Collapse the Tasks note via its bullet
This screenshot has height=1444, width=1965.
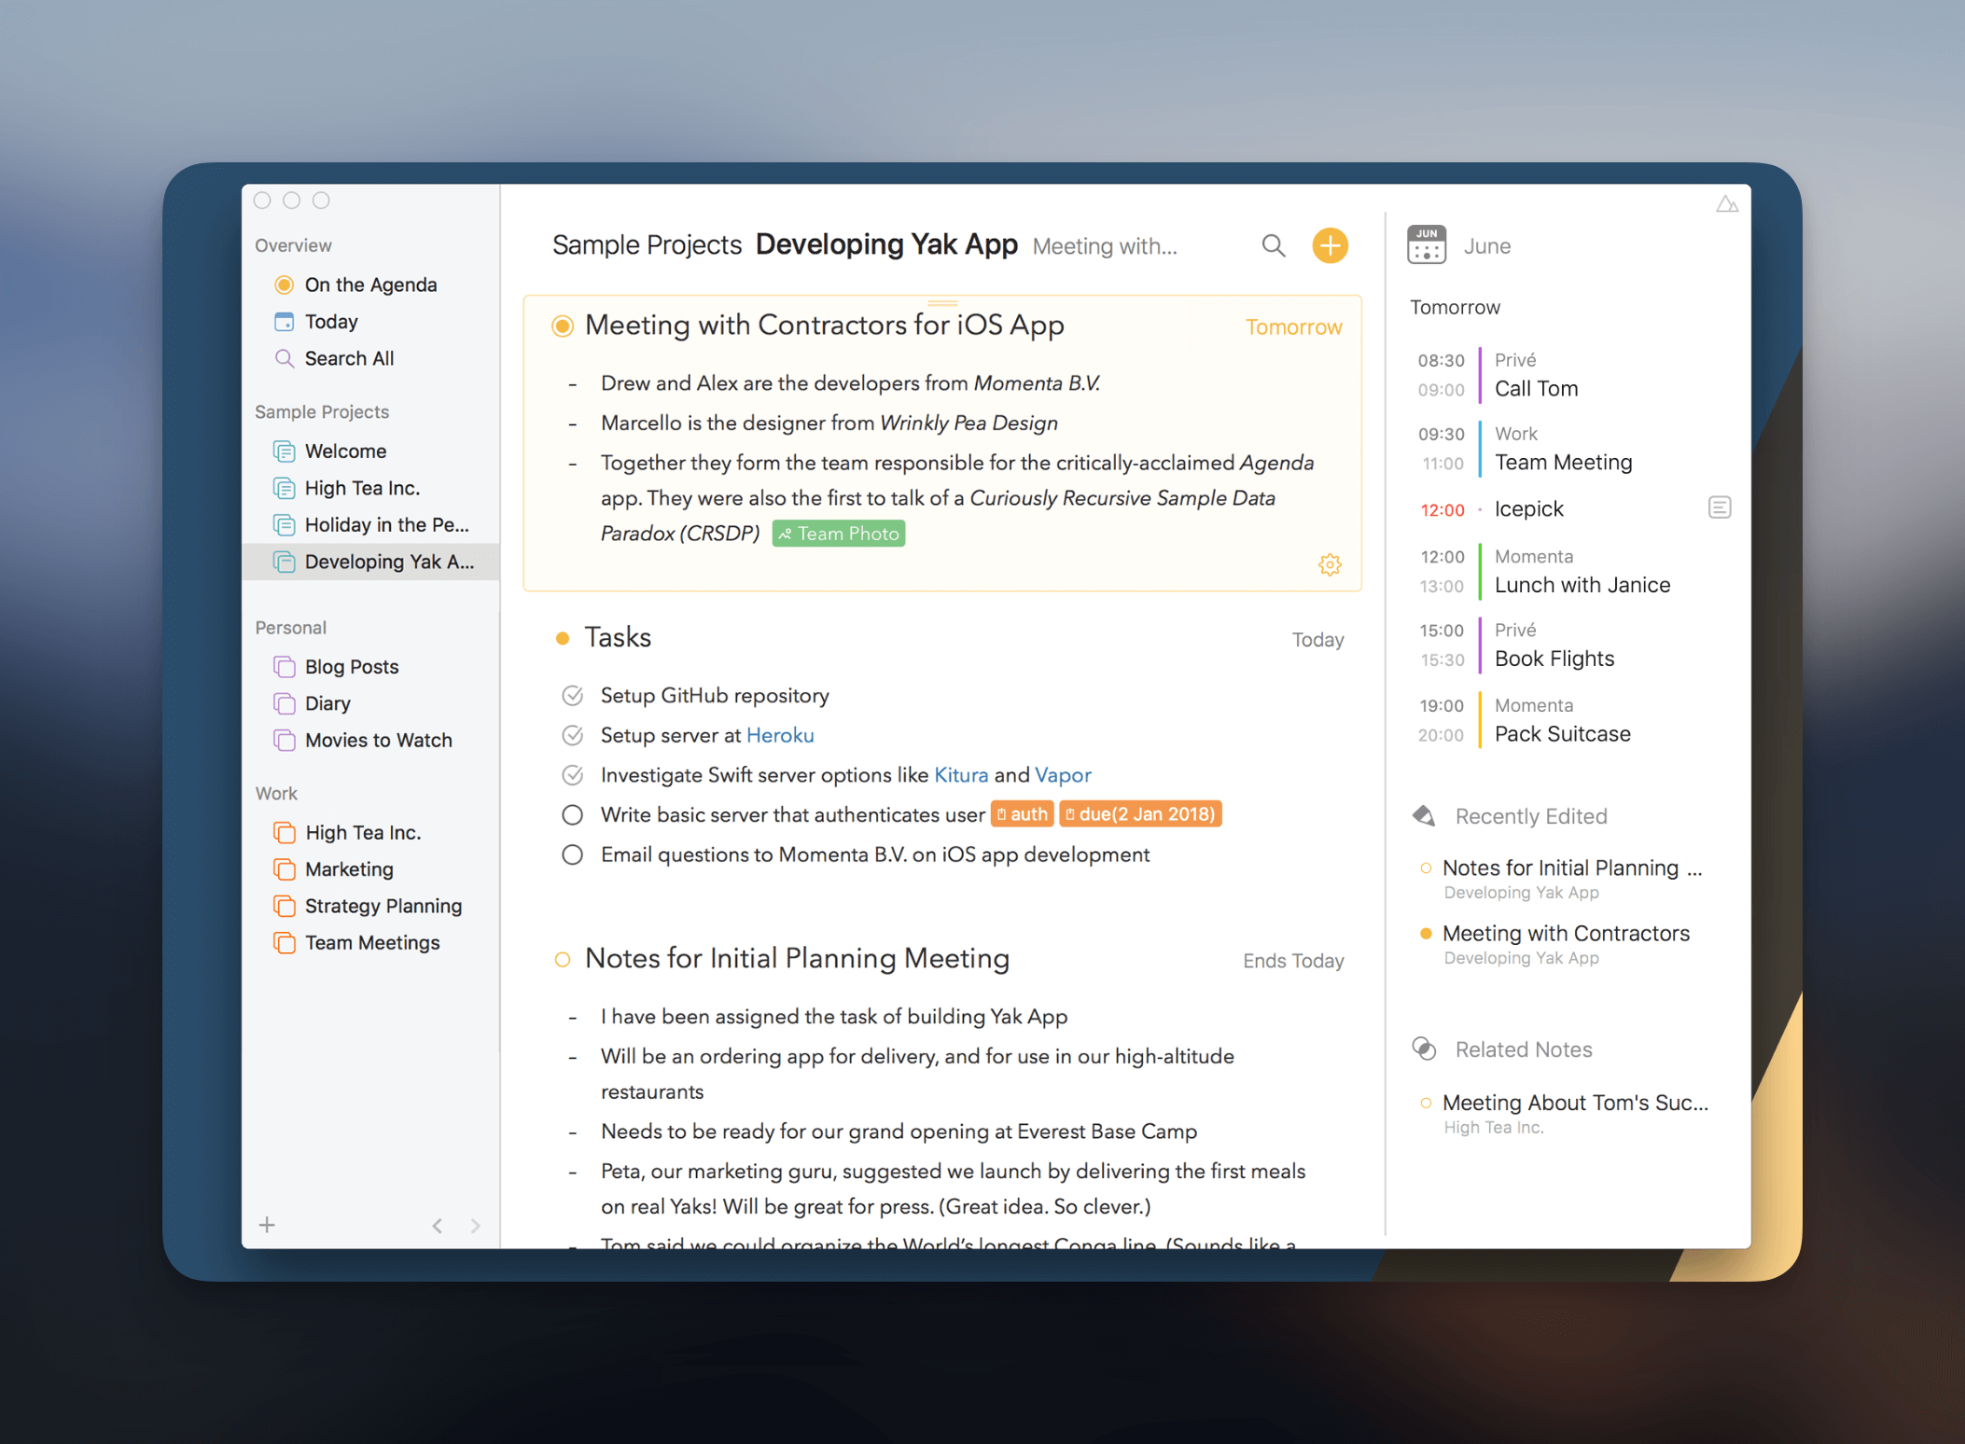[x=563, y=638]
